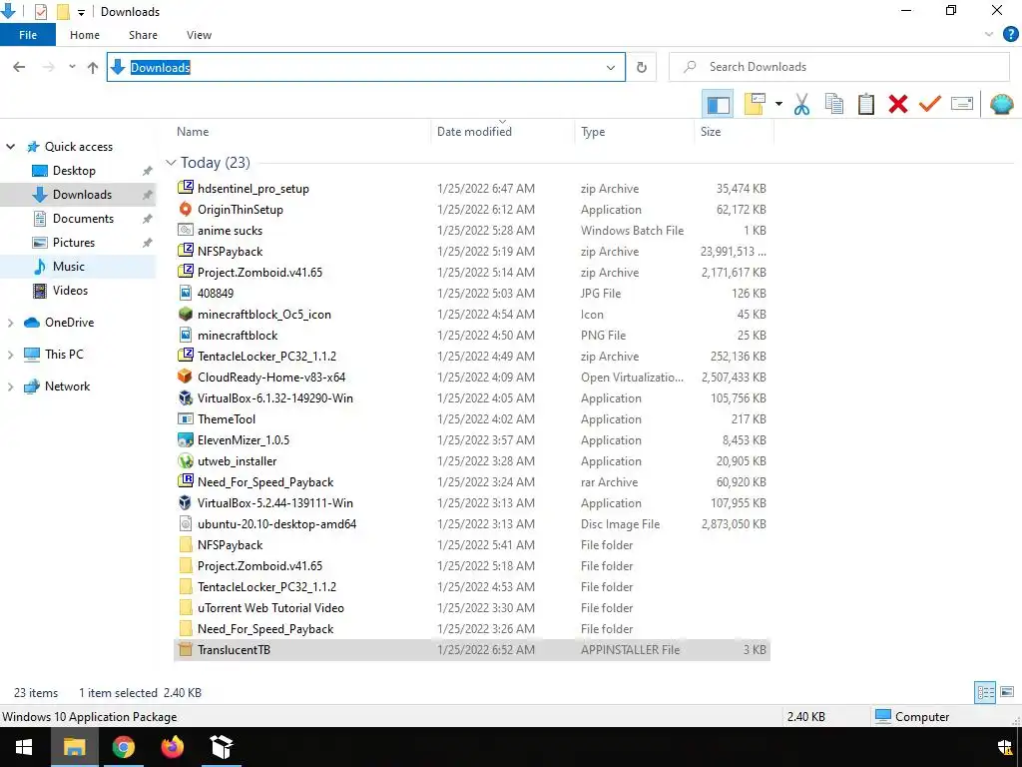
Task: Select Desktop in Quick access
Action: [x=74, y=170]
